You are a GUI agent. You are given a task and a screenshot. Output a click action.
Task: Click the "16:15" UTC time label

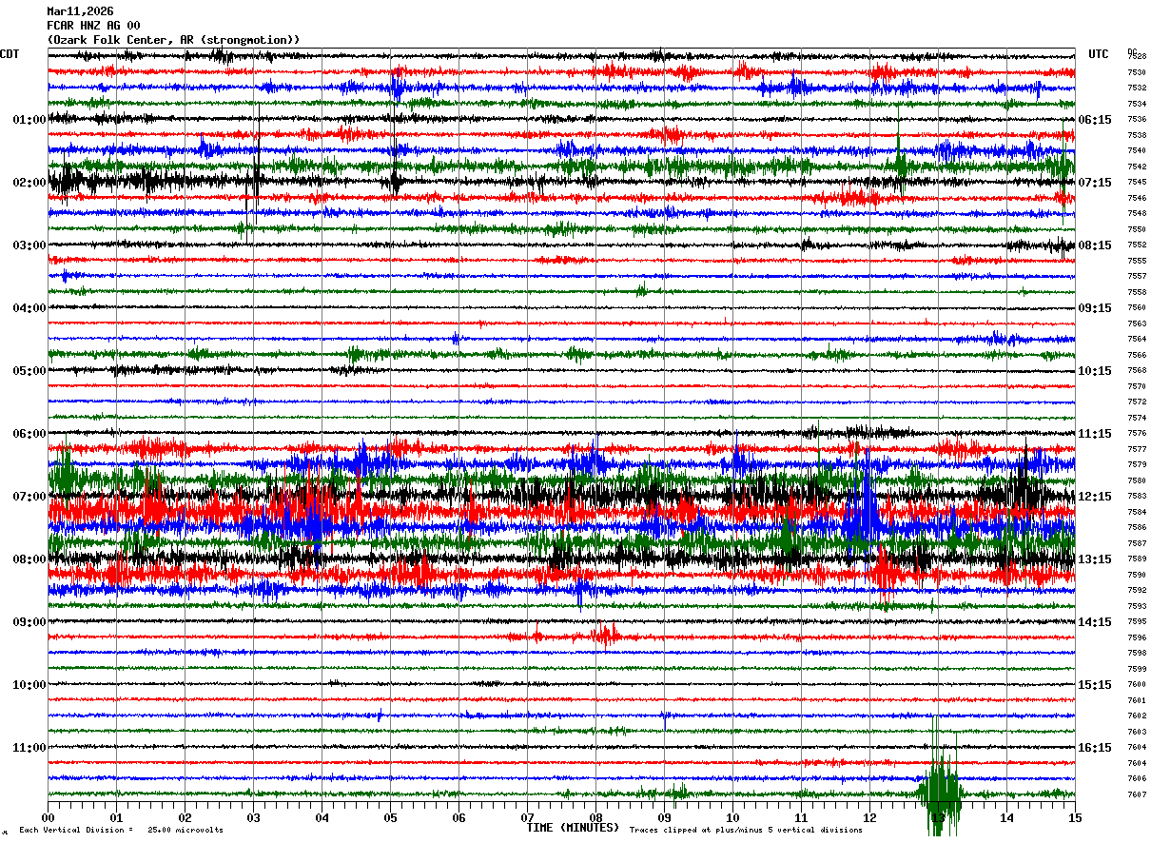(x=1095, y=748)
